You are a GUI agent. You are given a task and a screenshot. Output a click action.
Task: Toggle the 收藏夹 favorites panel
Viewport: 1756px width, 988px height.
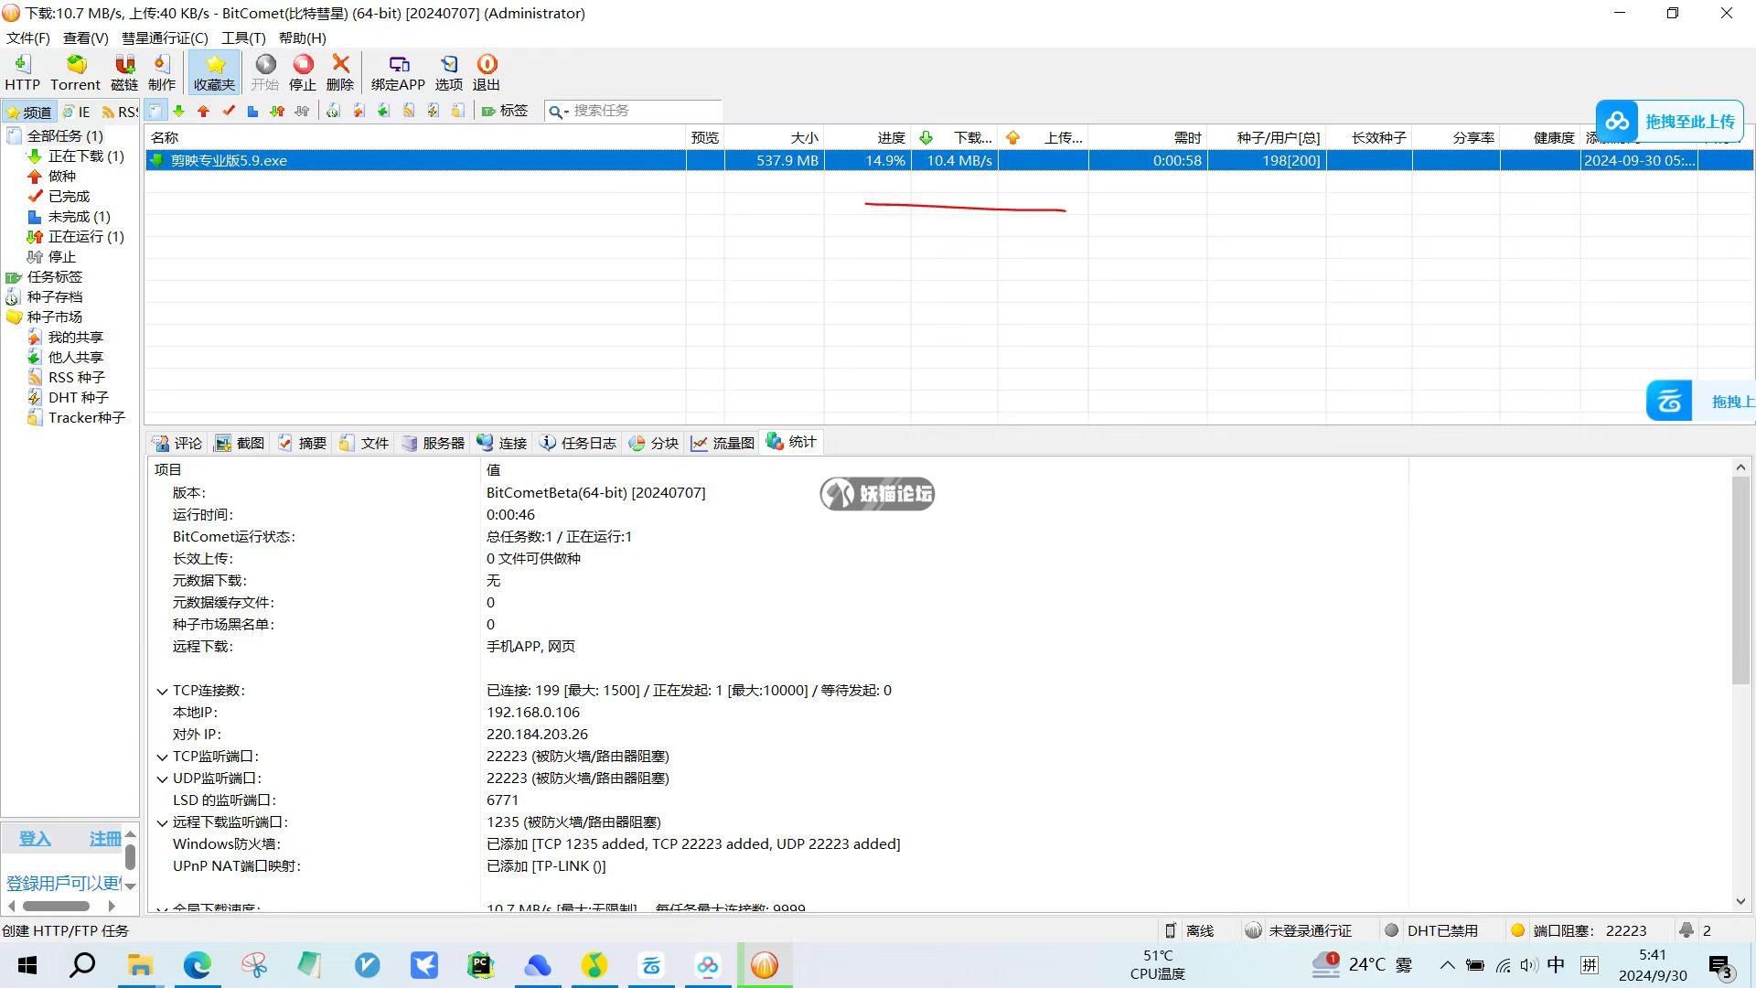coord(215,72)
